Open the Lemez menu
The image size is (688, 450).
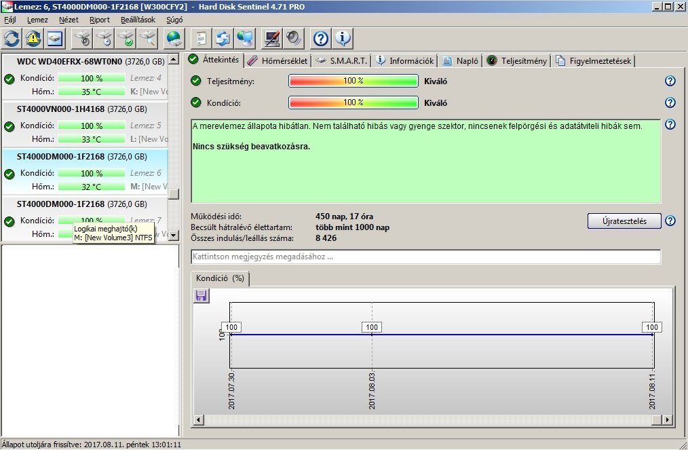coord(37,20)
